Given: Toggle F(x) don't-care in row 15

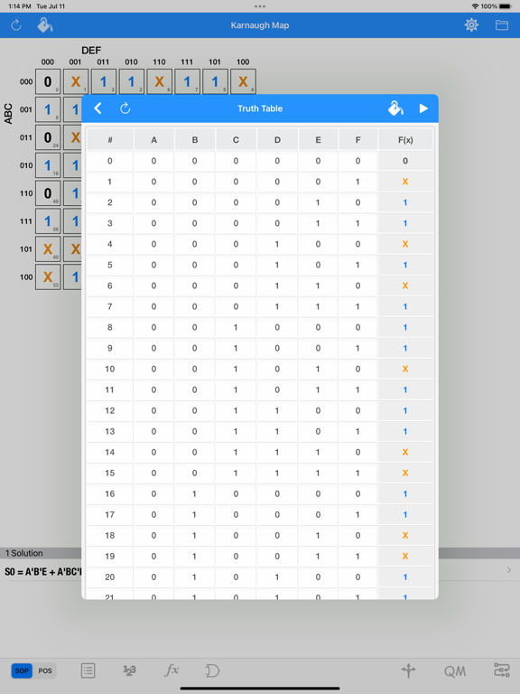Looking at the screenshot, I should click(405, 474).
